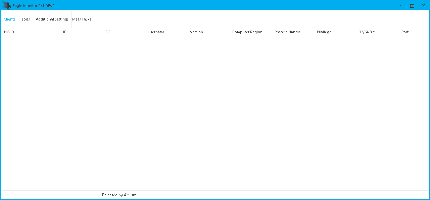Open the Logs tab

click(26, 19)
